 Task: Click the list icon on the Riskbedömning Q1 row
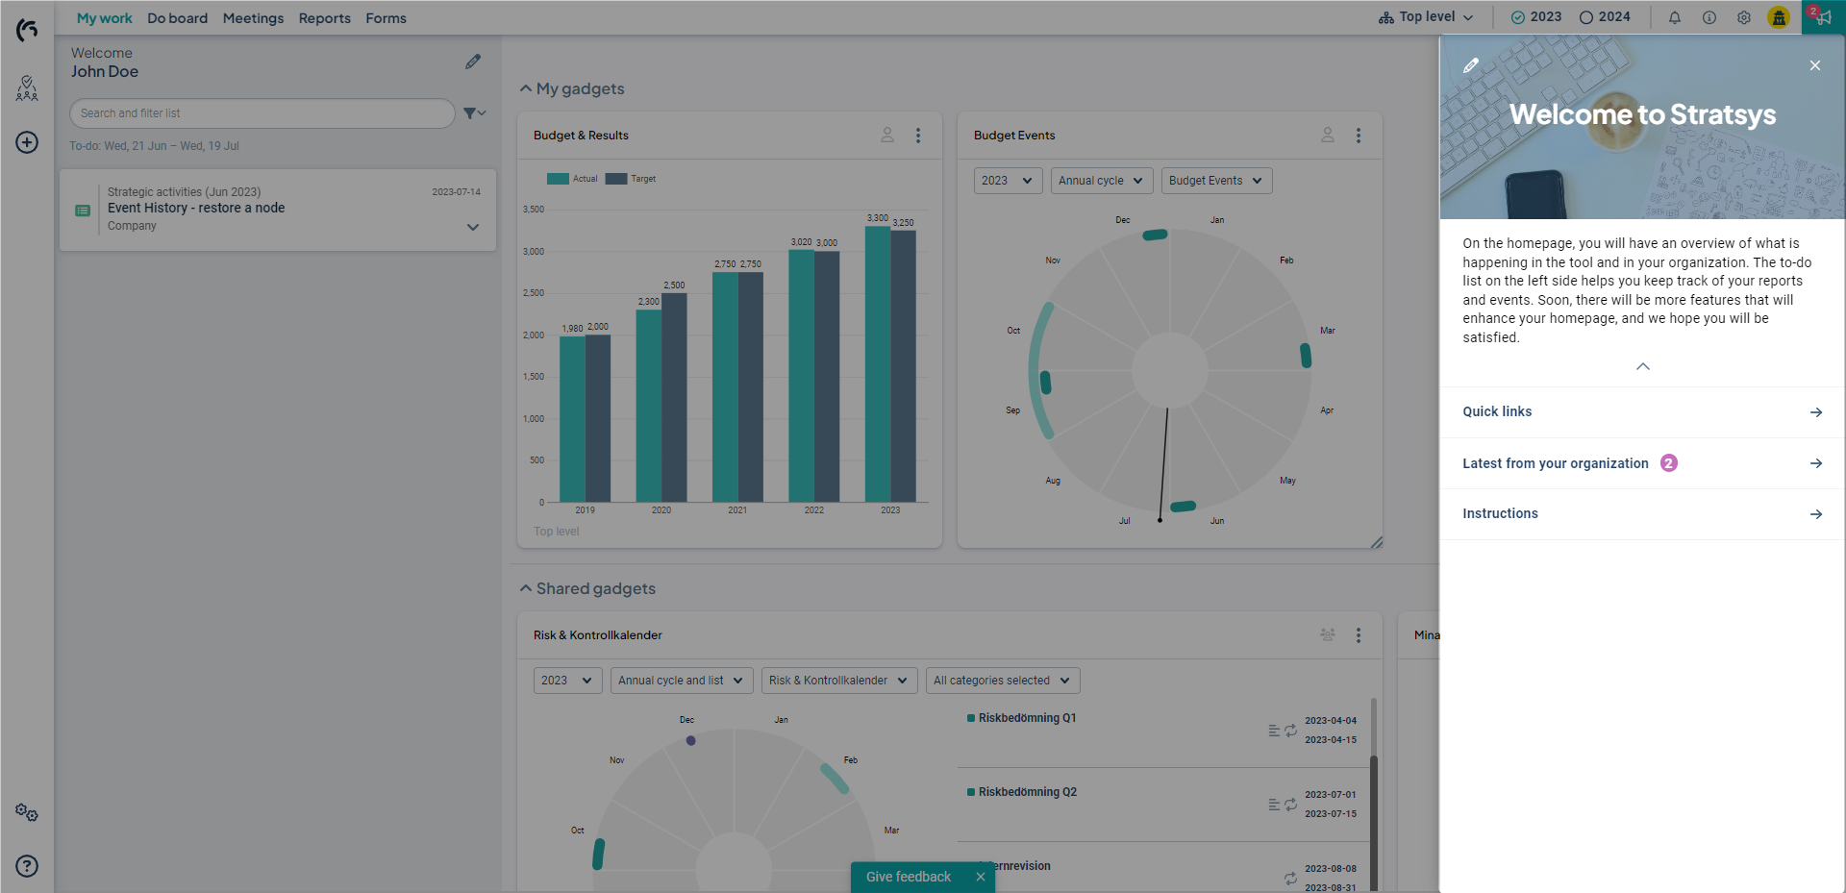point(1274,731)
